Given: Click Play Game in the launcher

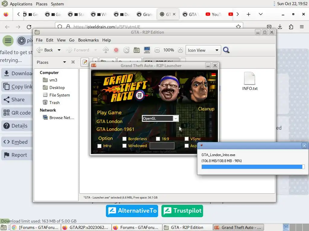Looking at the screenshot, I should point(109,112).
